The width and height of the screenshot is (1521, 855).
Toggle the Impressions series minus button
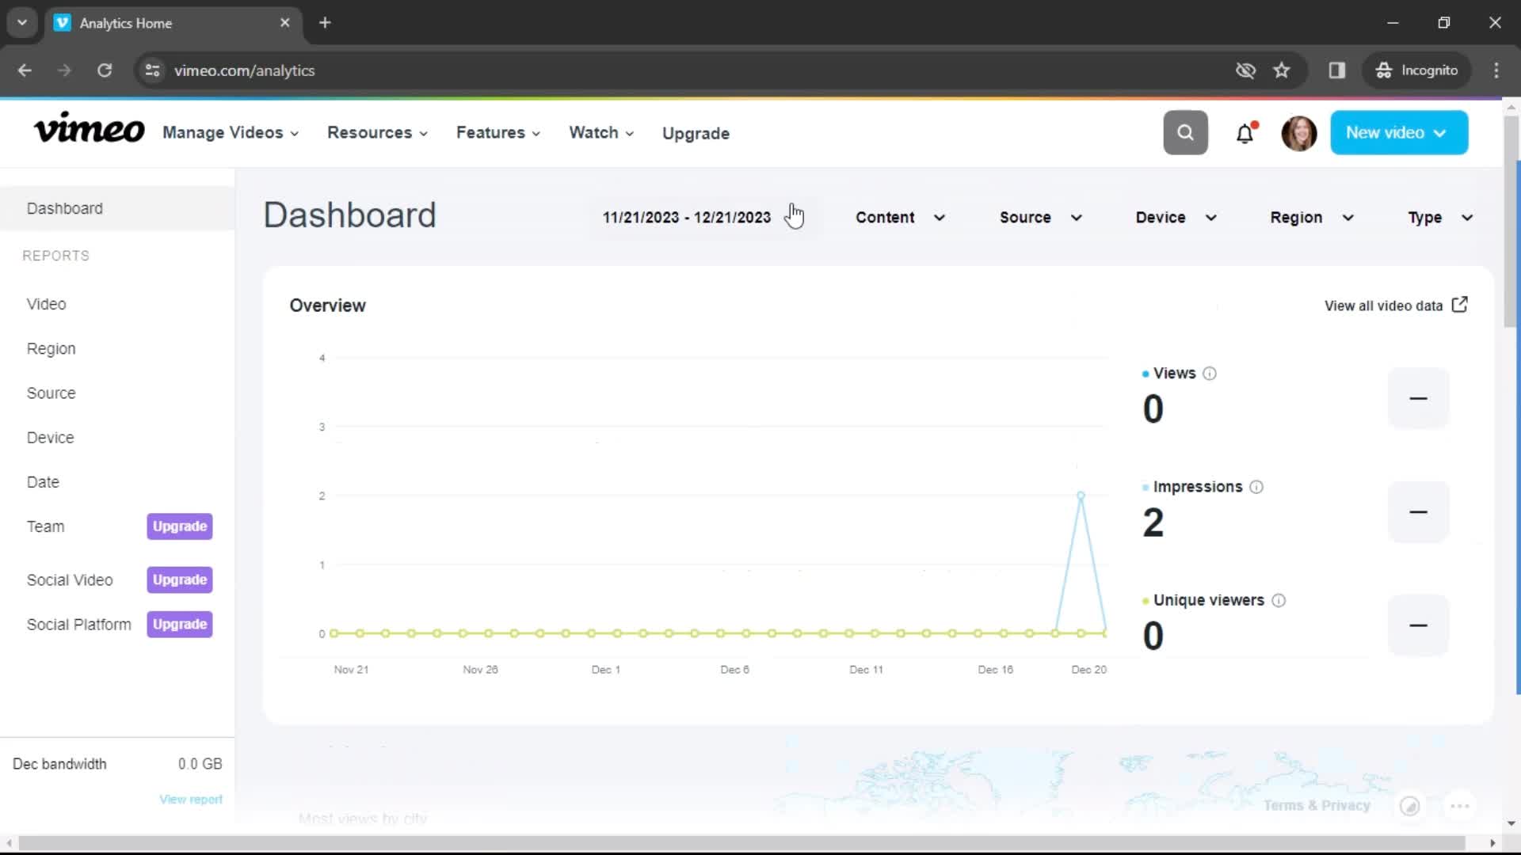(x=1418, y=512)
